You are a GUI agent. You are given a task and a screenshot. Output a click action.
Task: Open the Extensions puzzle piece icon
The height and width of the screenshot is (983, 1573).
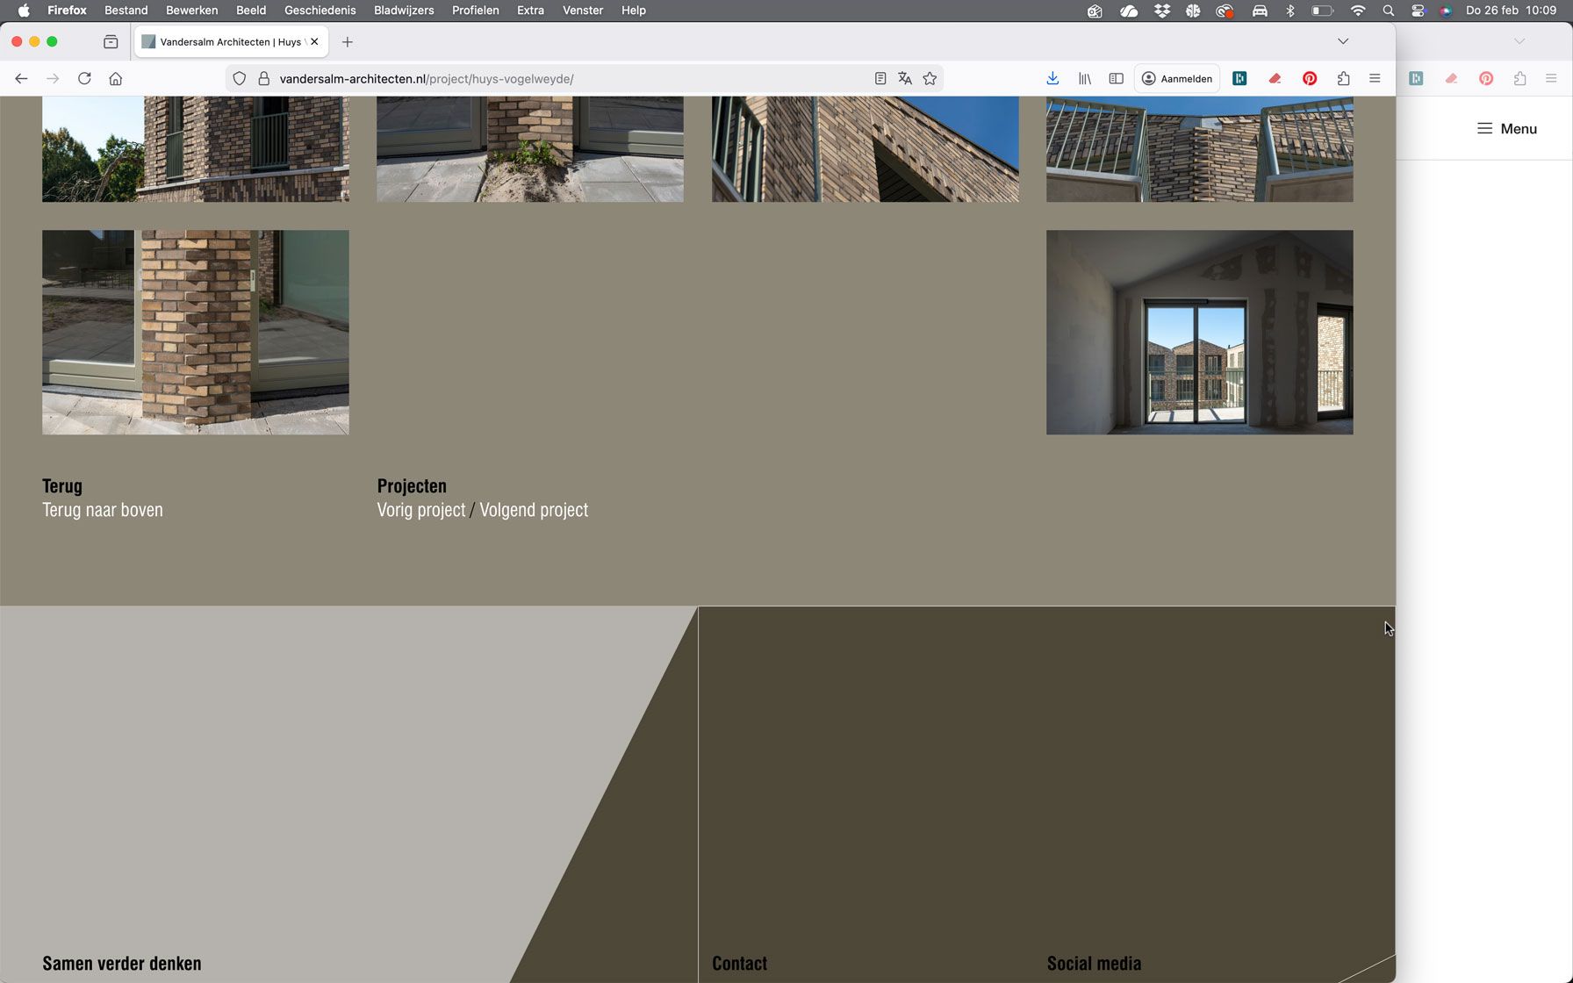tap(1343, 79)
